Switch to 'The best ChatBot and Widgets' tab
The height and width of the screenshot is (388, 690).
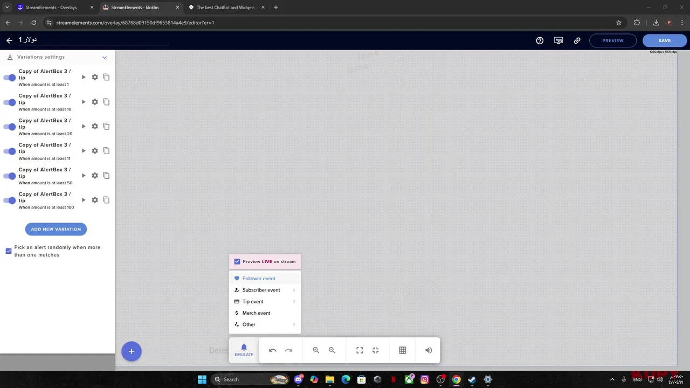click(x=227, y=8)
